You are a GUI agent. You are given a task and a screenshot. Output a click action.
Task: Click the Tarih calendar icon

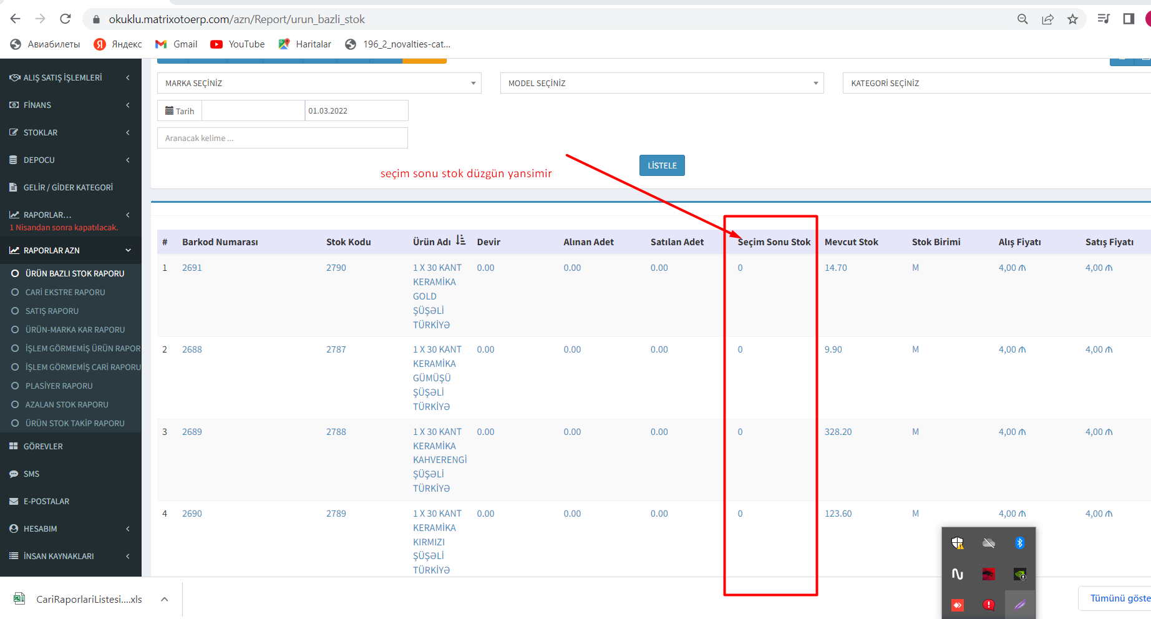click(169, 111)
